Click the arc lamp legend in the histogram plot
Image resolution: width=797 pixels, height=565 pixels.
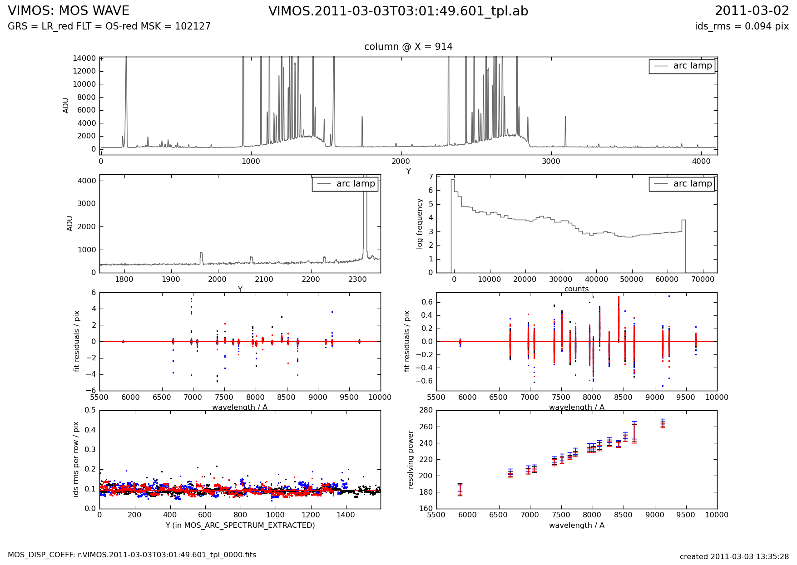pos(682,184)
